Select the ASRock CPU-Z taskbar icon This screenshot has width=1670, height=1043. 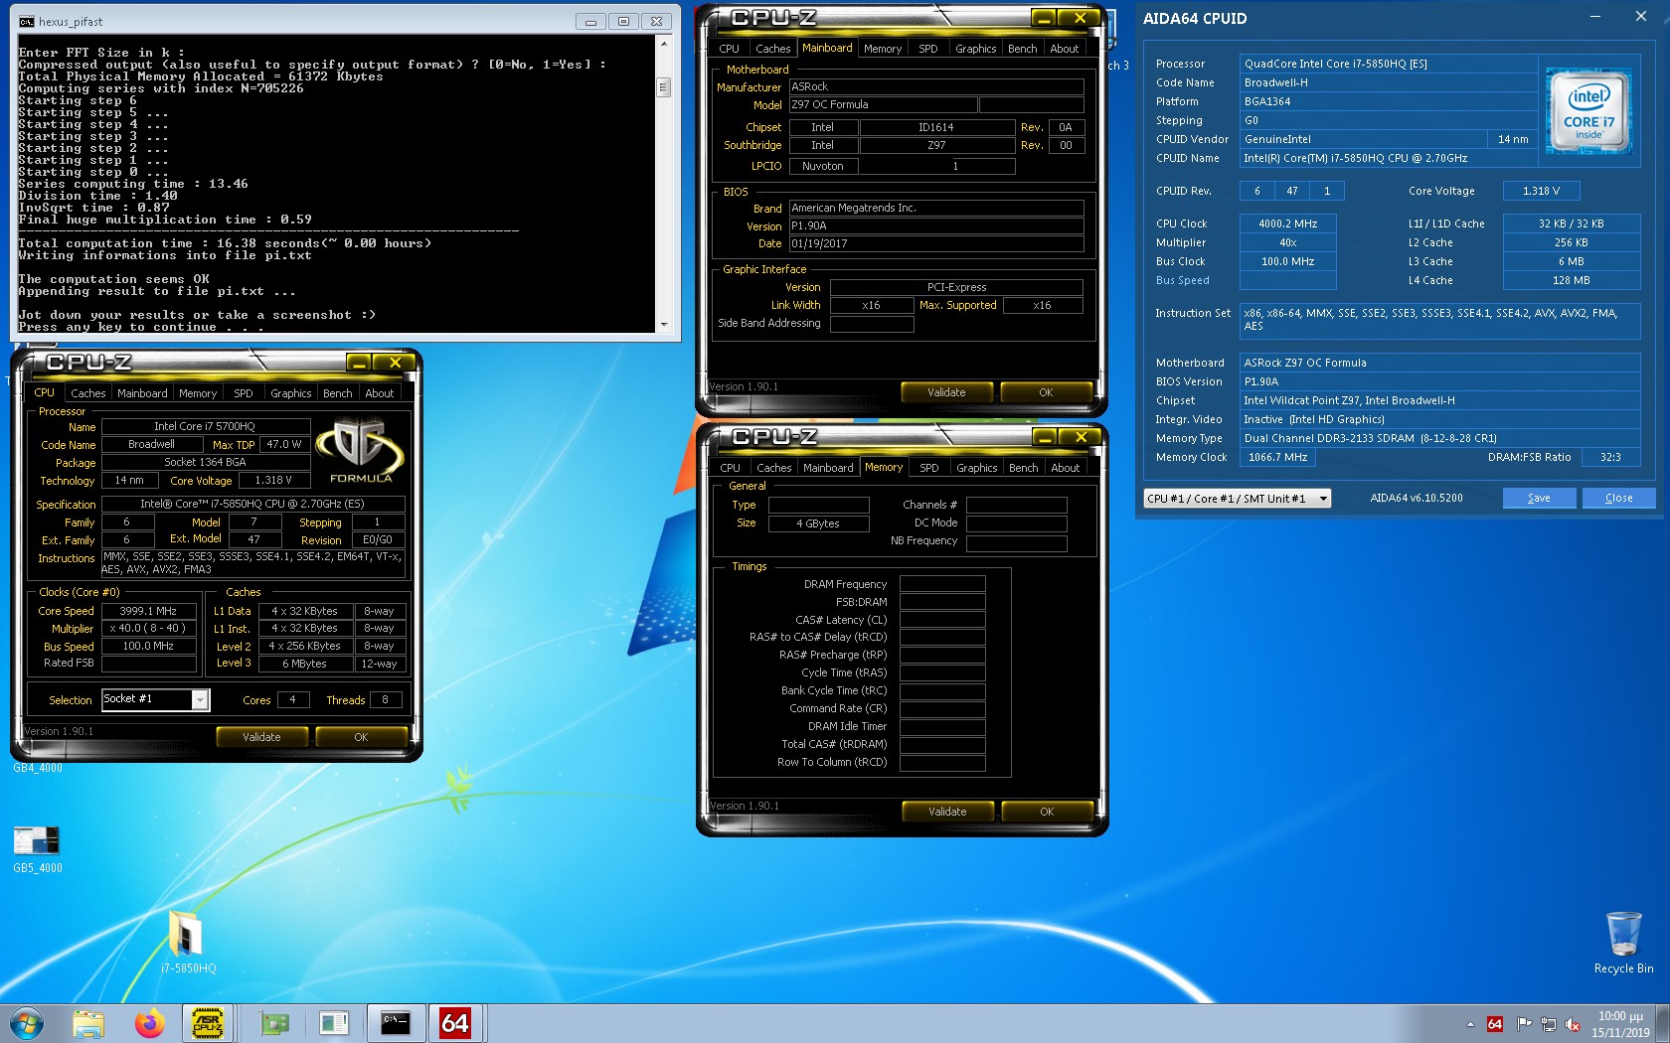click(x=208, y=1023)
